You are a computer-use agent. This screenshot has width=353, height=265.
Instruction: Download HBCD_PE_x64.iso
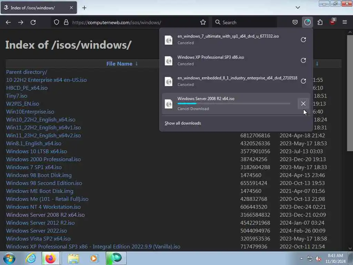click(27, 88)
